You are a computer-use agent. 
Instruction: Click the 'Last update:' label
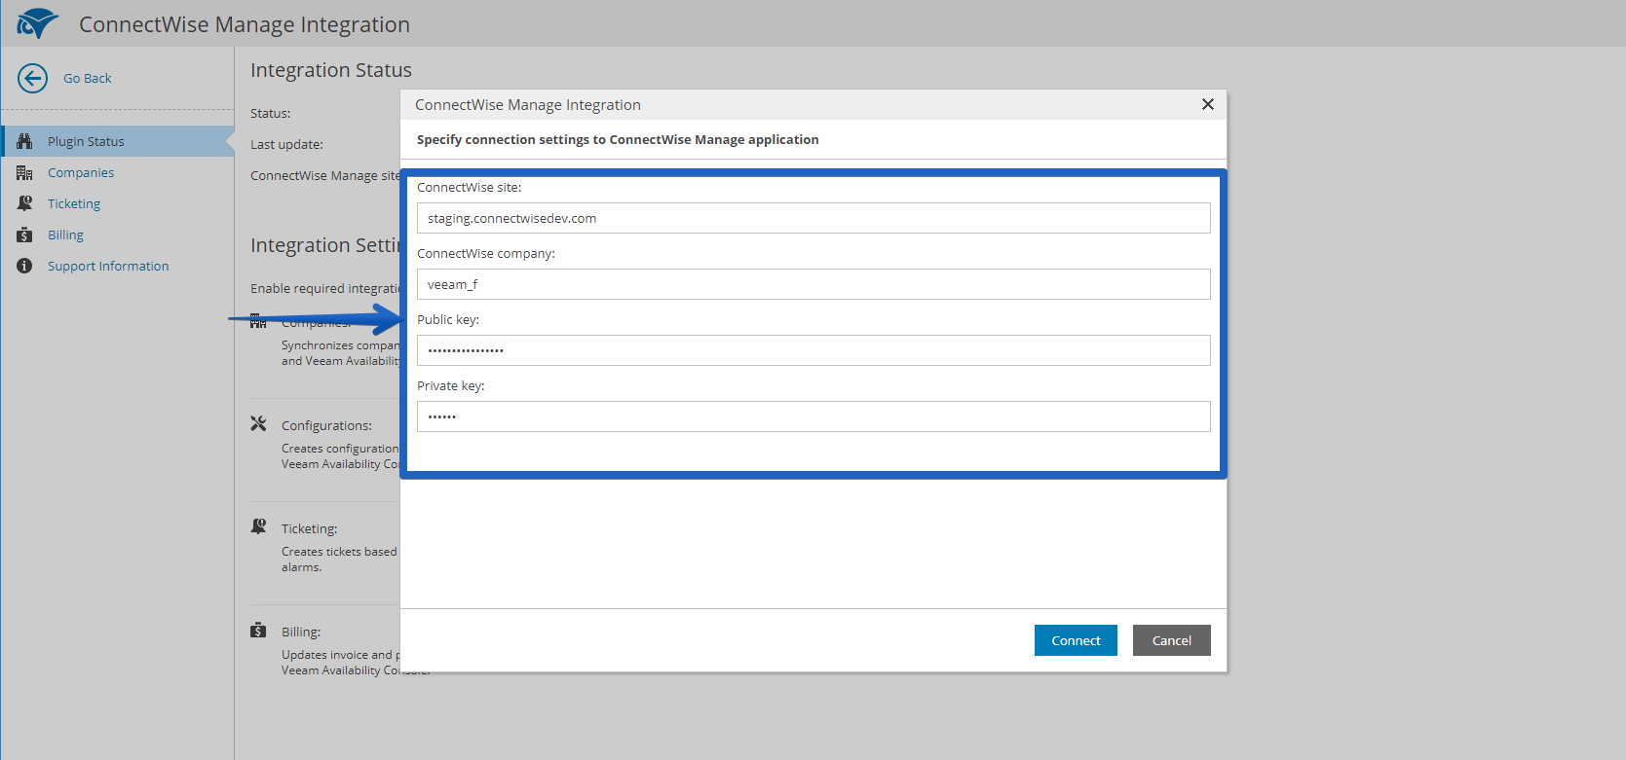pos(286,144)
